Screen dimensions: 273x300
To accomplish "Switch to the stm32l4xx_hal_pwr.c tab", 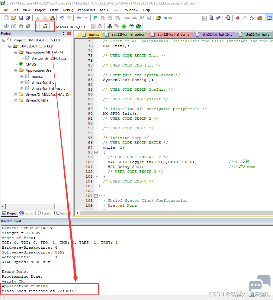I will pyautogui.click(x=171, y=34).
